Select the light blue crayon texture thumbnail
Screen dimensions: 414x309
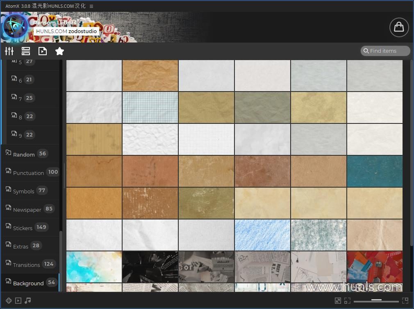[x=262, y=235]
